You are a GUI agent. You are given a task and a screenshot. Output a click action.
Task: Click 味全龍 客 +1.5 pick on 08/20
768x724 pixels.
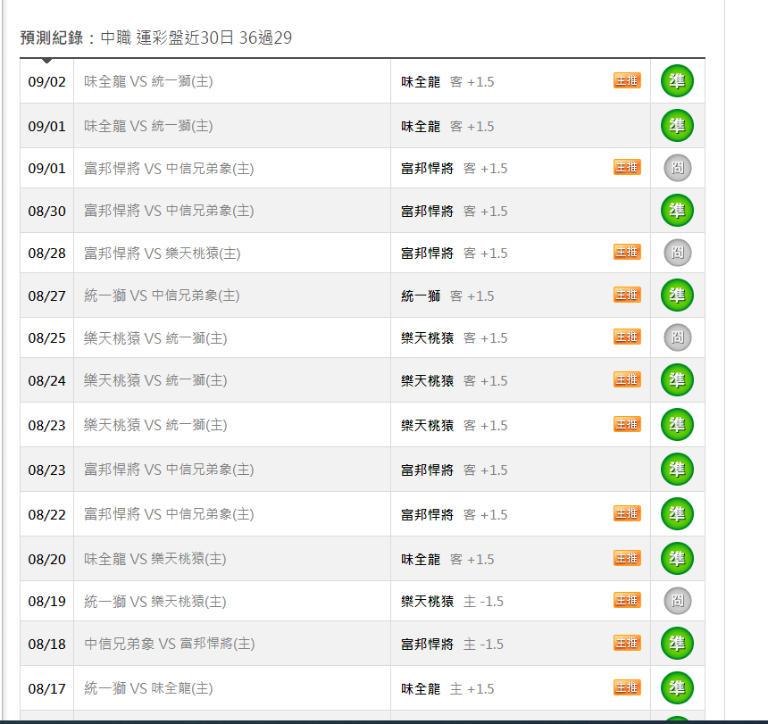[447, 560]
